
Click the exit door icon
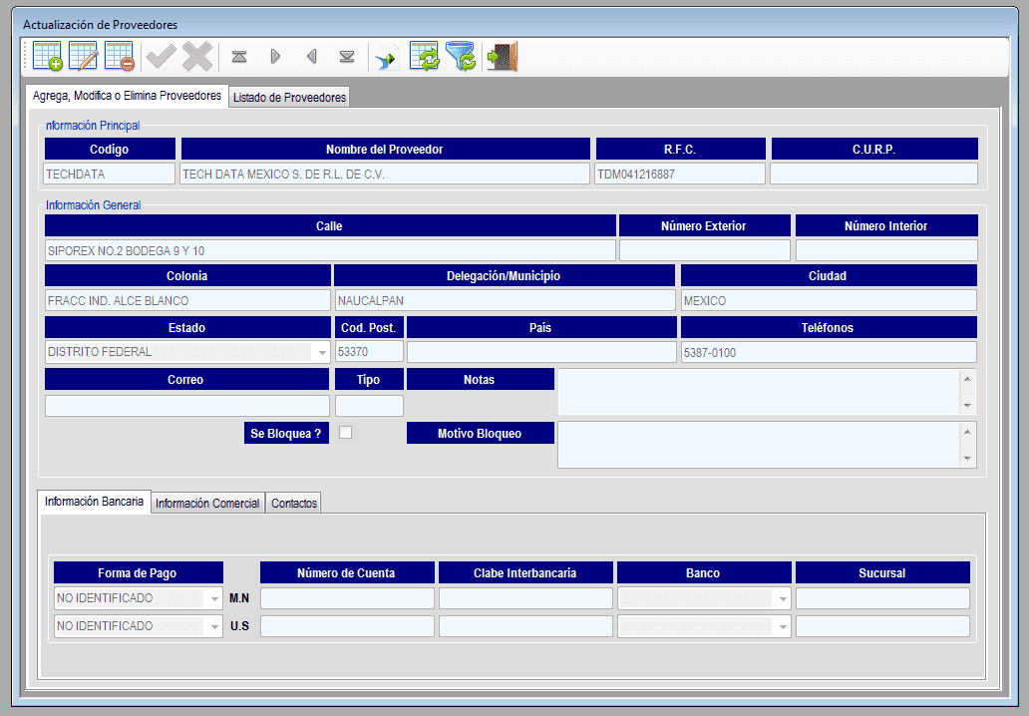tap(502, 56)
